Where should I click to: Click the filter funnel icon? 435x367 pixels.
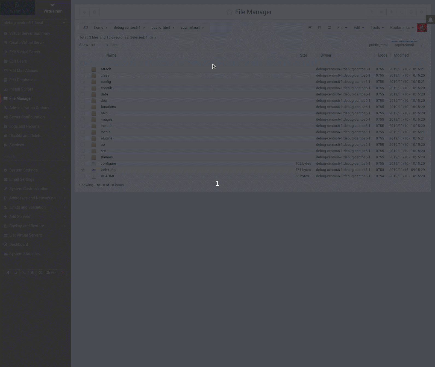[x=372, y=12]
